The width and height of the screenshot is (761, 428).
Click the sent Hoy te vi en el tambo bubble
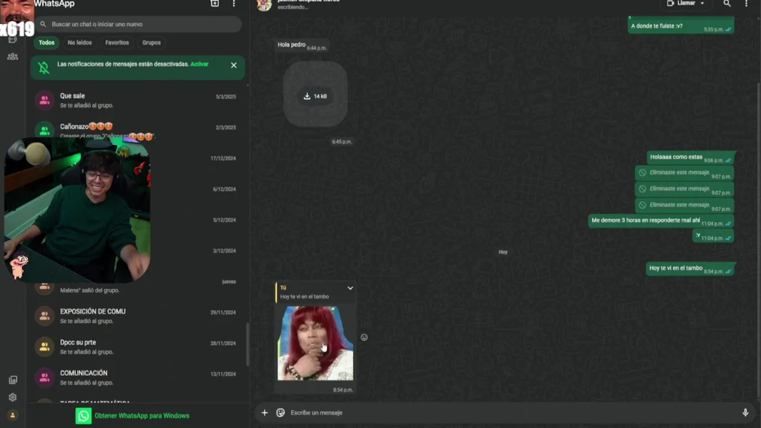pyautogui.click(x=690, y=269)
